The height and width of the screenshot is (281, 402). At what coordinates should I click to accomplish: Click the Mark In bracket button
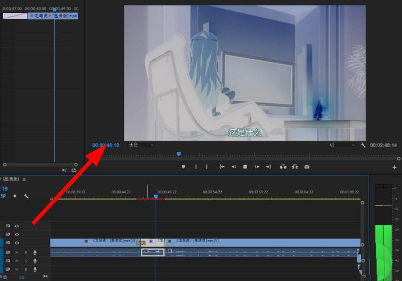(196, 167)
